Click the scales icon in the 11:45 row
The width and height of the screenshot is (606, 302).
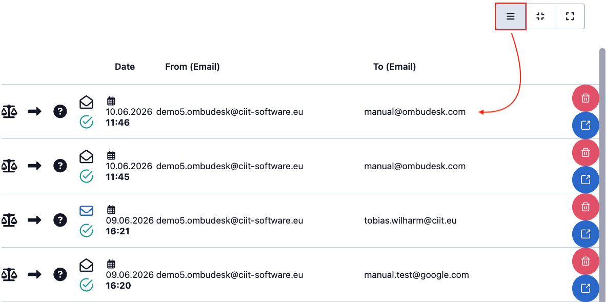coord(9,166)
